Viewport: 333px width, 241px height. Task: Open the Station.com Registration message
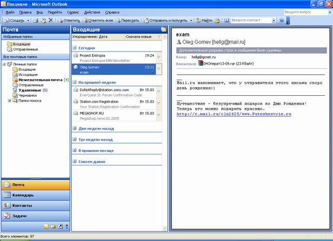[114, 104]
